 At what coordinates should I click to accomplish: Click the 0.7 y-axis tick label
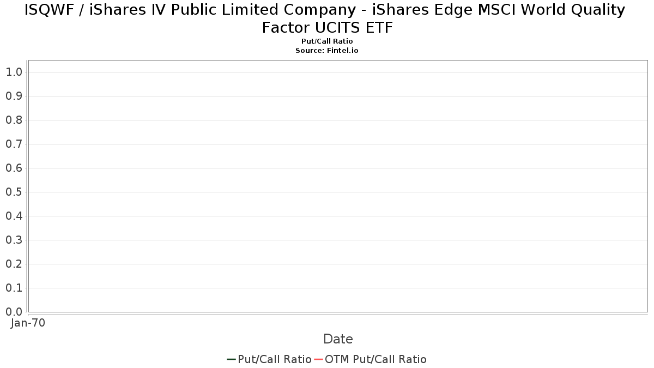click(x=14, y=144)
